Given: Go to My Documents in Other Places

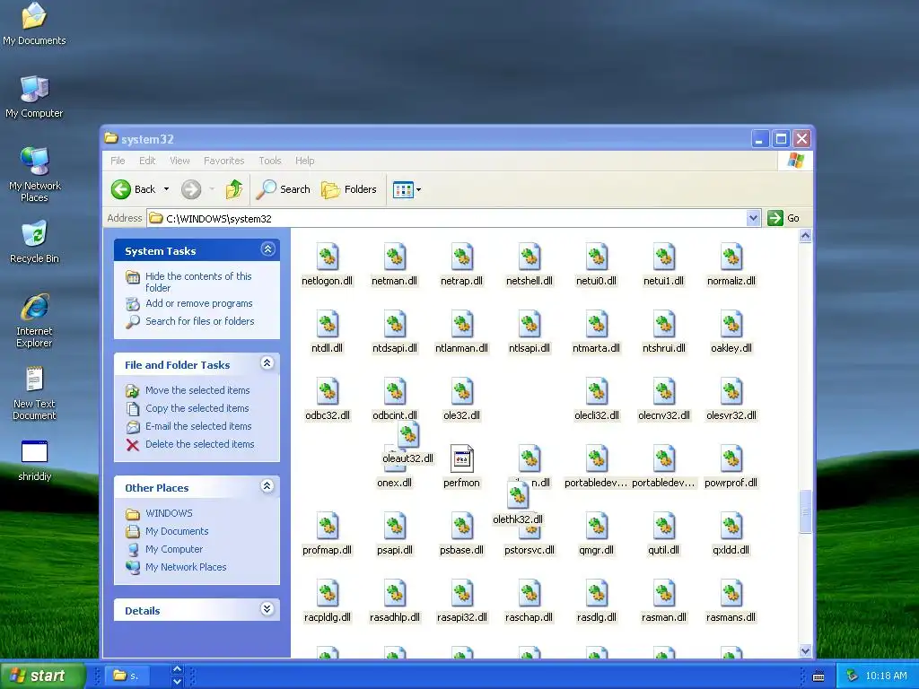Looking at the screenshot, I should 177,531.
